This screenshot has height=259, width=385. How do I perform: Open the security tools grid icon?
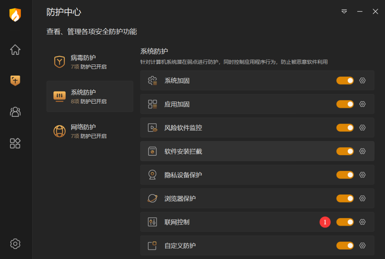point(15,143)
